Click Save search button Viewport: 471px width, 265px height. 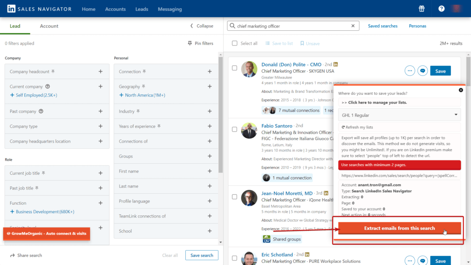click(x=202, y=255)
